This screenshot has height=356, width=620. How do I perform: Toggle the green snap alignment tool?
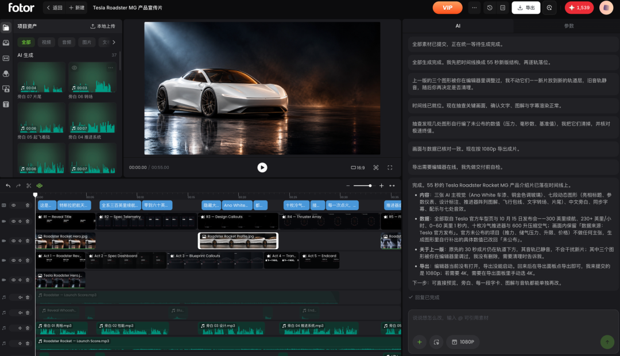pyautogui.click(x=40, y=185)
